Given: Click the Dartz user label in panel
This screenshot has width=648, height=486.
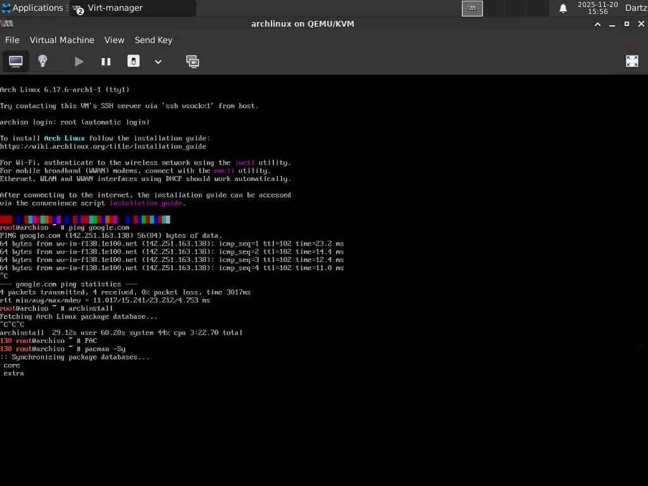Looking at the screenshot, I should point(636,8).
